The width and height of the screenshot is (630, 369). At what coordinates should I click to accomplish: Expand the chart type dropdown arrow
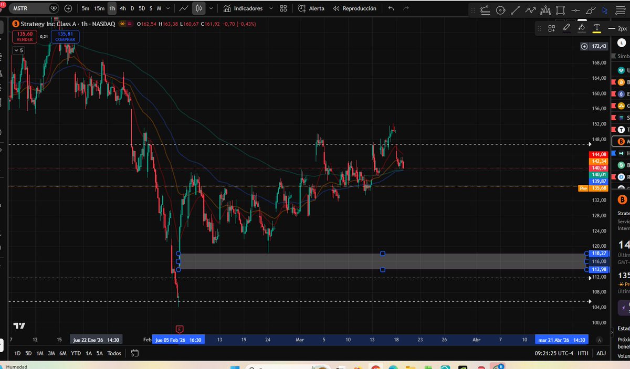[x=211, y=8]
